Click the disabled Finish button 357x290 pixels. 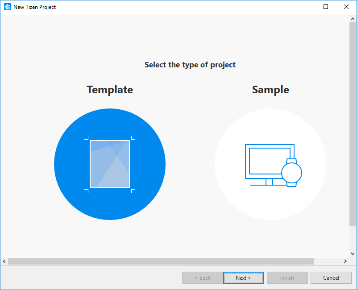point(287,278)
